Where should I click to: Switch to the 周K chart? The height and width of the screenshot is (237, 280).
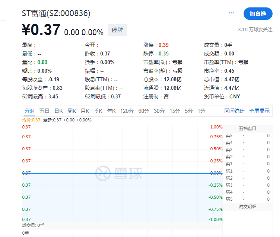(72, 111)
